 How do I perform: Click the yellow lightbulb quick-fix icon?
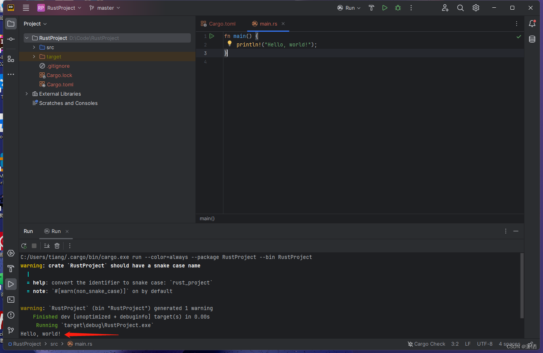point(230,43)
